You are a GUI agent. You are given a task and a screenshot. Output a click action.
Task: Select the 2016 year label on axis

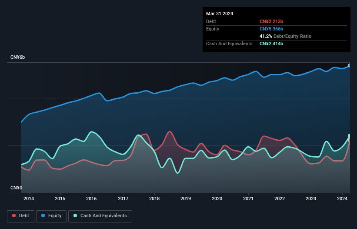click(92, 199)
